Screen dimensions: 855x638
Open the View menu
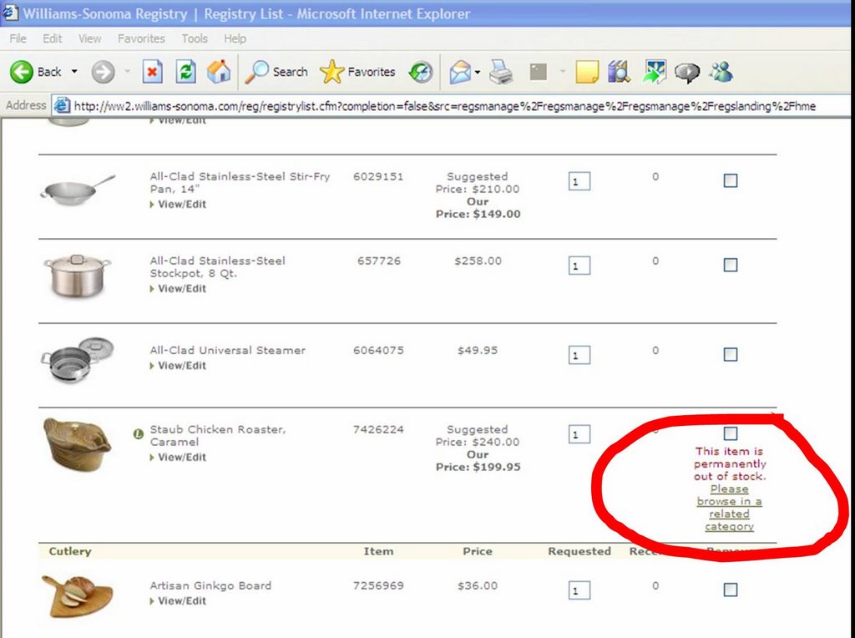coord(89,38)
